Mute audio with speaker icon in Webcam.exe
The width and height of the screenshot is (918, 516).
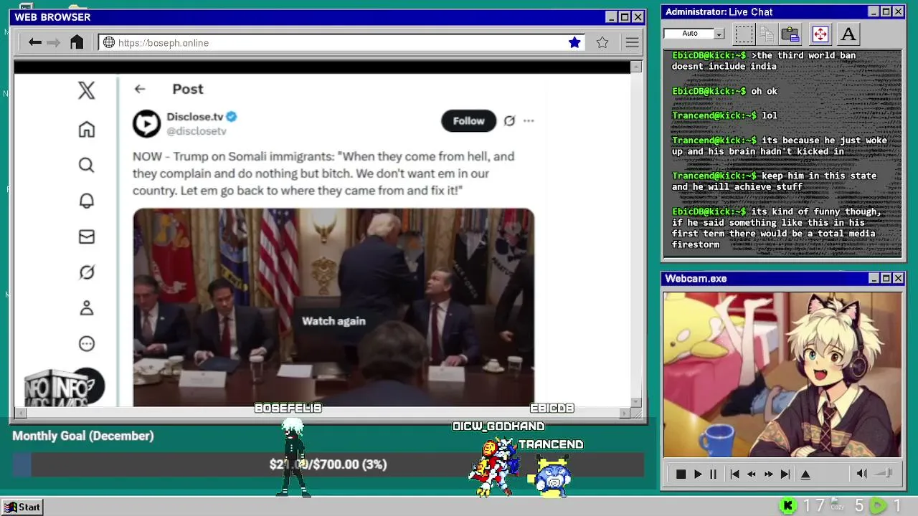862,474
